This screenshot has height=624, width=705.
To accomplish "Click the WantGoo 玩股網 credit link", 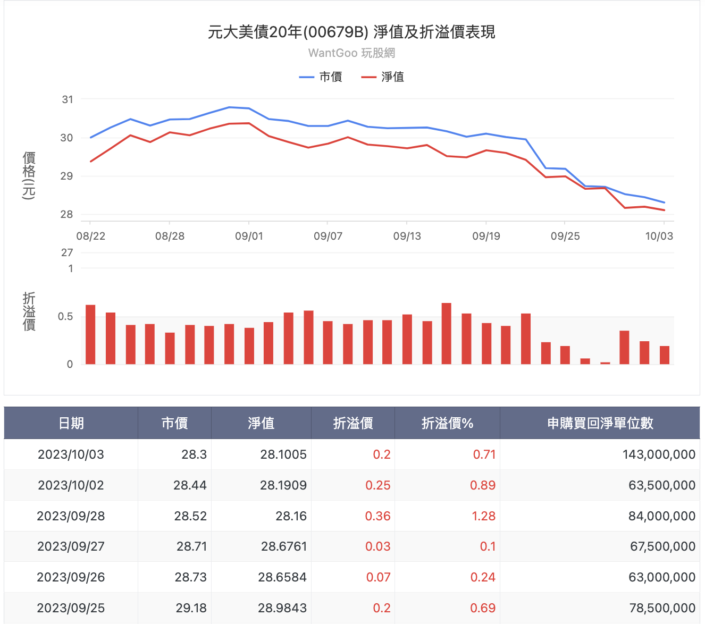I will tap(351, 53).
